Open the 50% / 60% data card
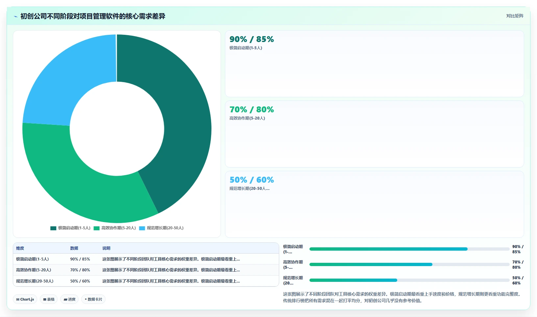 pos(374,204)
